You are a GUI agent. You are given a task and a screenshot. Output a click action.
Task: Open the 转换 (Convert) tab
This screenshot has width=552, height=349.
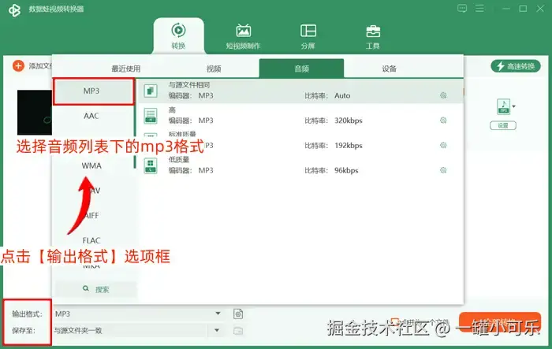tap(178, 36)
